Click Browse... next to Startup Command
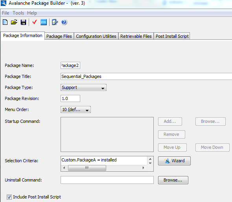 pos(210,122)
